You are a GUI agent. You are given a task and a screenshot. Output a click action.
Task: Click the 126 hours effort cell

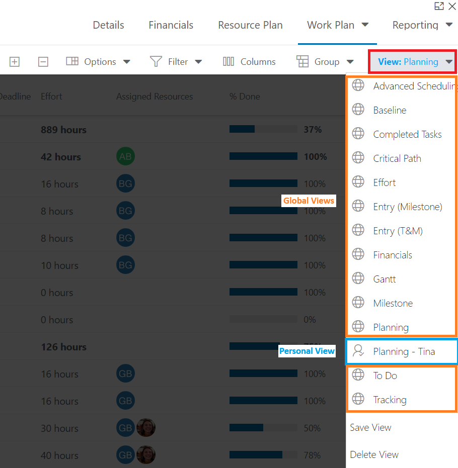click(x=63, y=347)
